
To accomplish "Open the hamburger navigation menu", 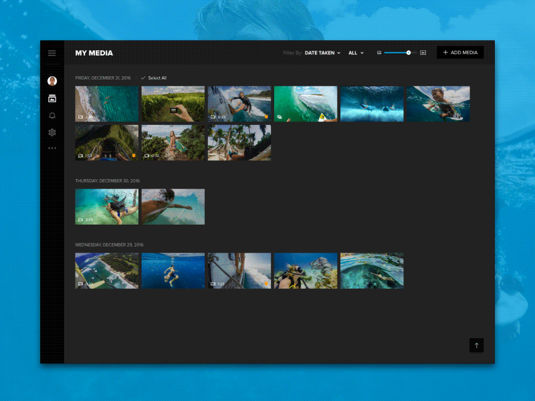I will coord(52,53).
